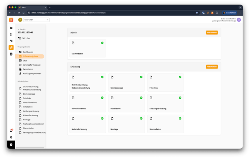Open the Chrome three-dot menu

click(x=240, y=13)
